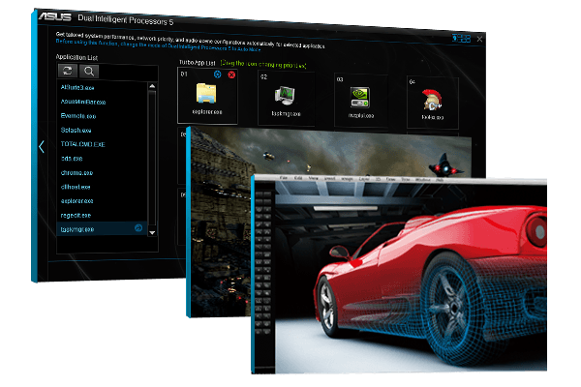Select regedit.exe in the Application List
This screenshot has height=387, width=581.
76,215
